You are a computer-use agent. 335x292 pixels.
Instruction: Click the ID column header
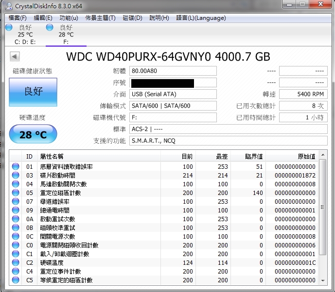[x=29, y=157]
